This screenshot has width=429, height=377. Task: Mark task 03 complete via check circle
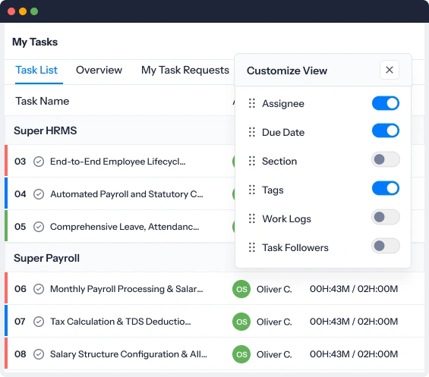click(x=39, y=162)
